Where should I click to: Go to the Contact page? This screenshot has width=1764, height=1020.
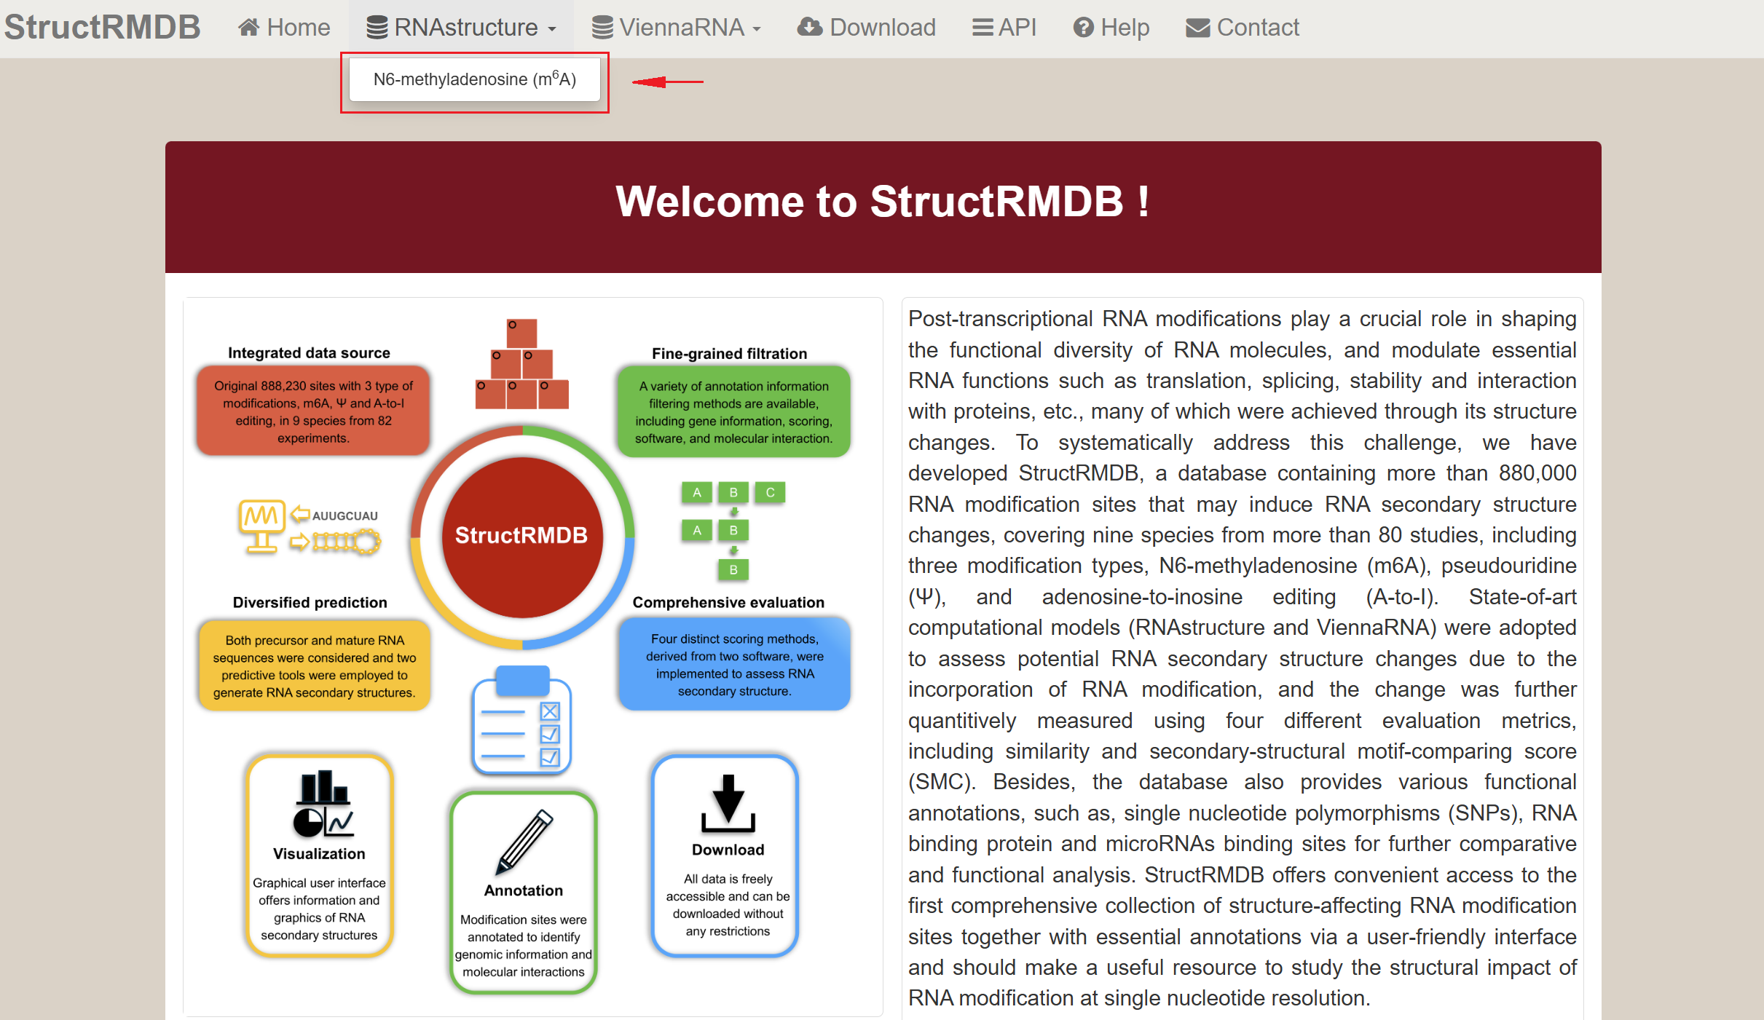coord(1257,28)
